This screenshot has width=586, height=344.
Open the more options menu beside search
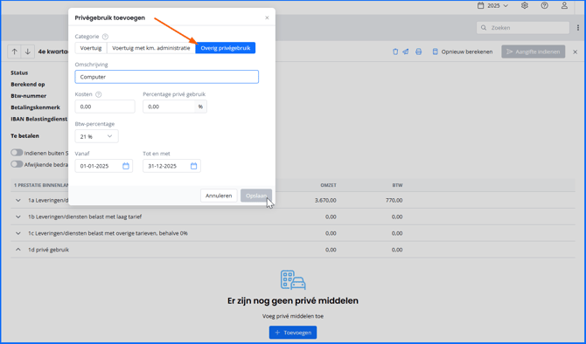click(x=578, y=28)
